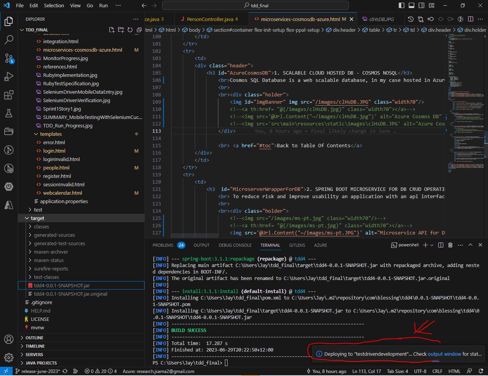The image size is (488, 376).
Task: Open people.html from the templates folder
Action: tap(54, 168)
